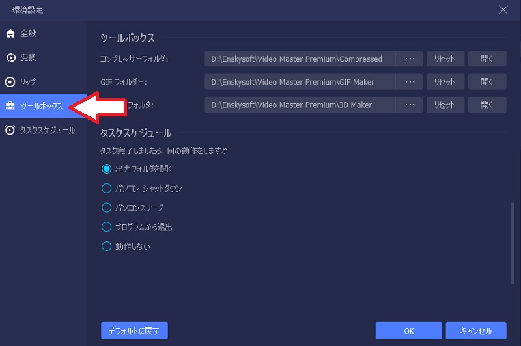Screen dimensions: 521x346
Task: Click the Compressed folder path field
Action: coord(300,59)
